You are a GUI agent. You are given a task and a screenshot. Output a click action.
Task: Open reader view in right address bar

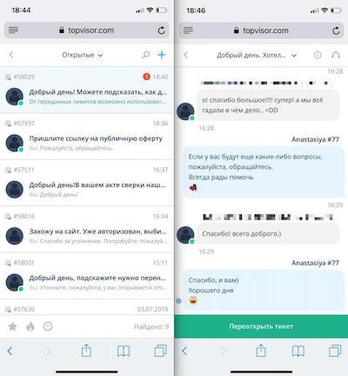[188, 30]
